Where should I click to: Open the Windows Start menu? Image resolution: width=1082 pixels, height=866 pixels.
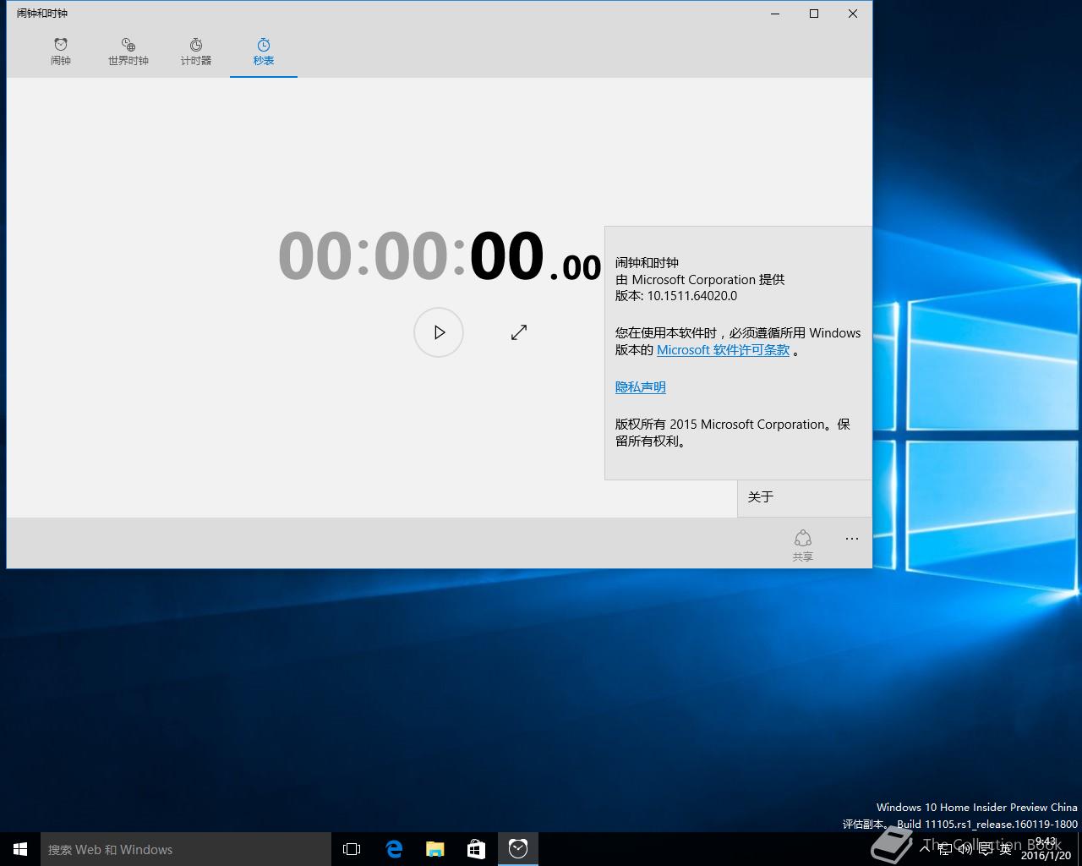[x=20, y=849]
